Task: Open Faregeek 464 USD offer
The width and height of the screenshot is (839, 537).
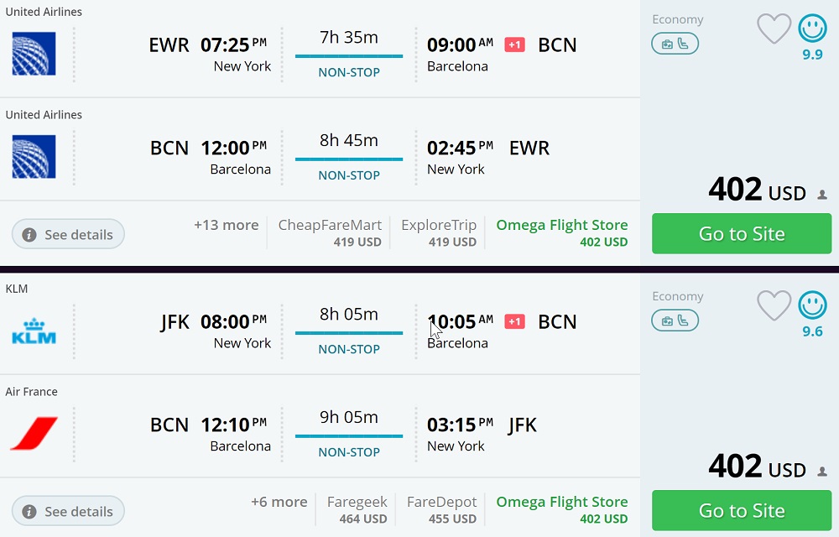Action: tap(357, 510)
